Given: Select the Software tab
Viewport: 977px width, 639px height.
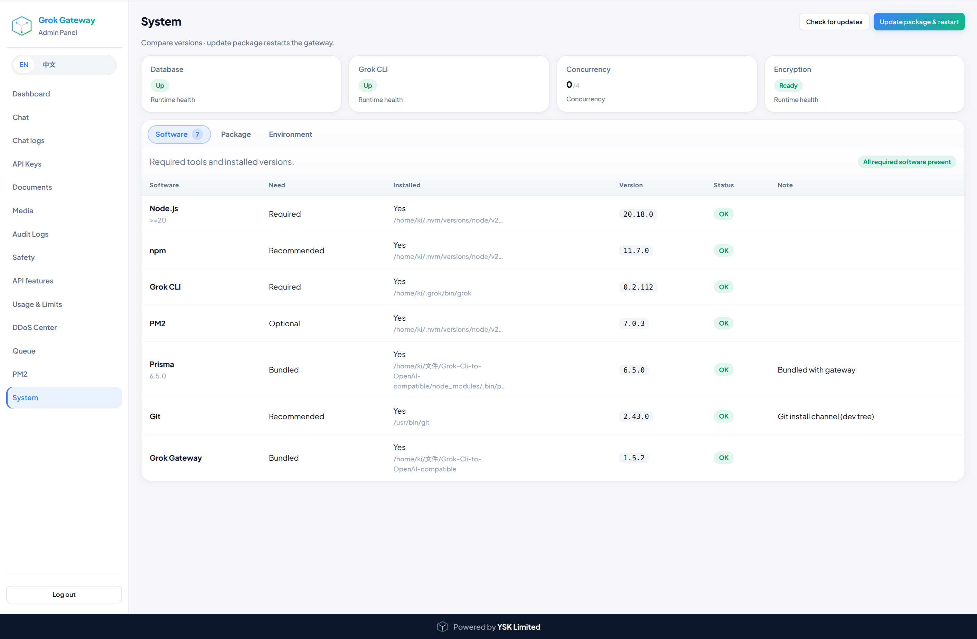Looking at the screenshot, I should coord(179,135).
